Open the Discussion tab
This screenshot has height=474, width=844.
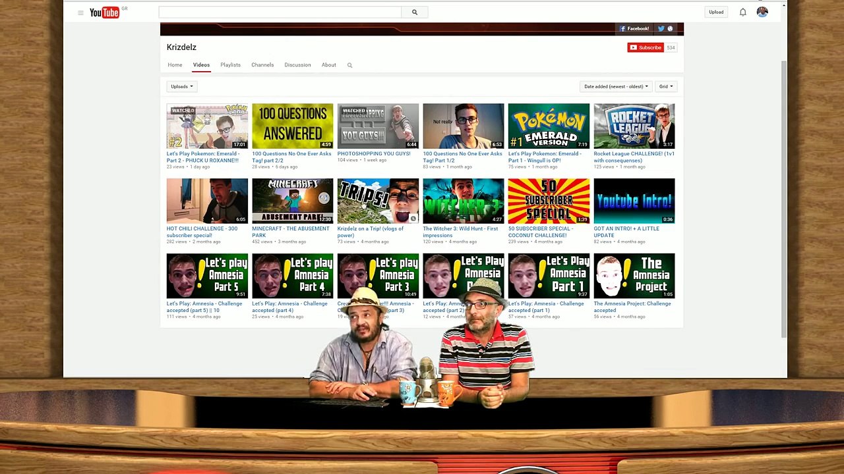point(297,65)
